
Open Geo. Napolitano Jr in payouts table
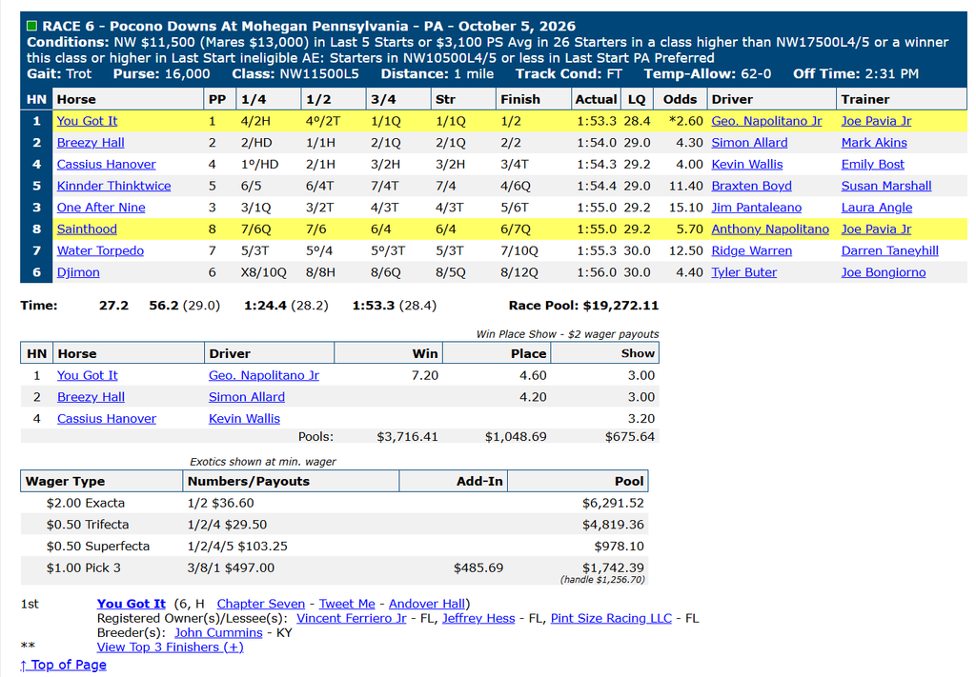[264, 375]
